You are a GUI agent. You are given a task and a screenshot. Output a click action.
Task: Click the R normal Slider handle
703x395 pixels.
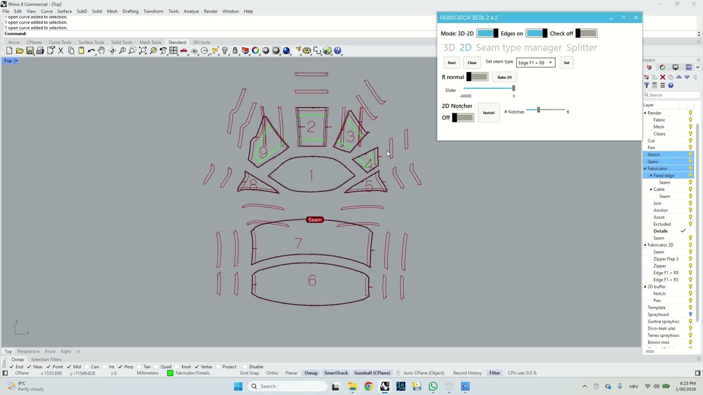click(x=514, y=88)
